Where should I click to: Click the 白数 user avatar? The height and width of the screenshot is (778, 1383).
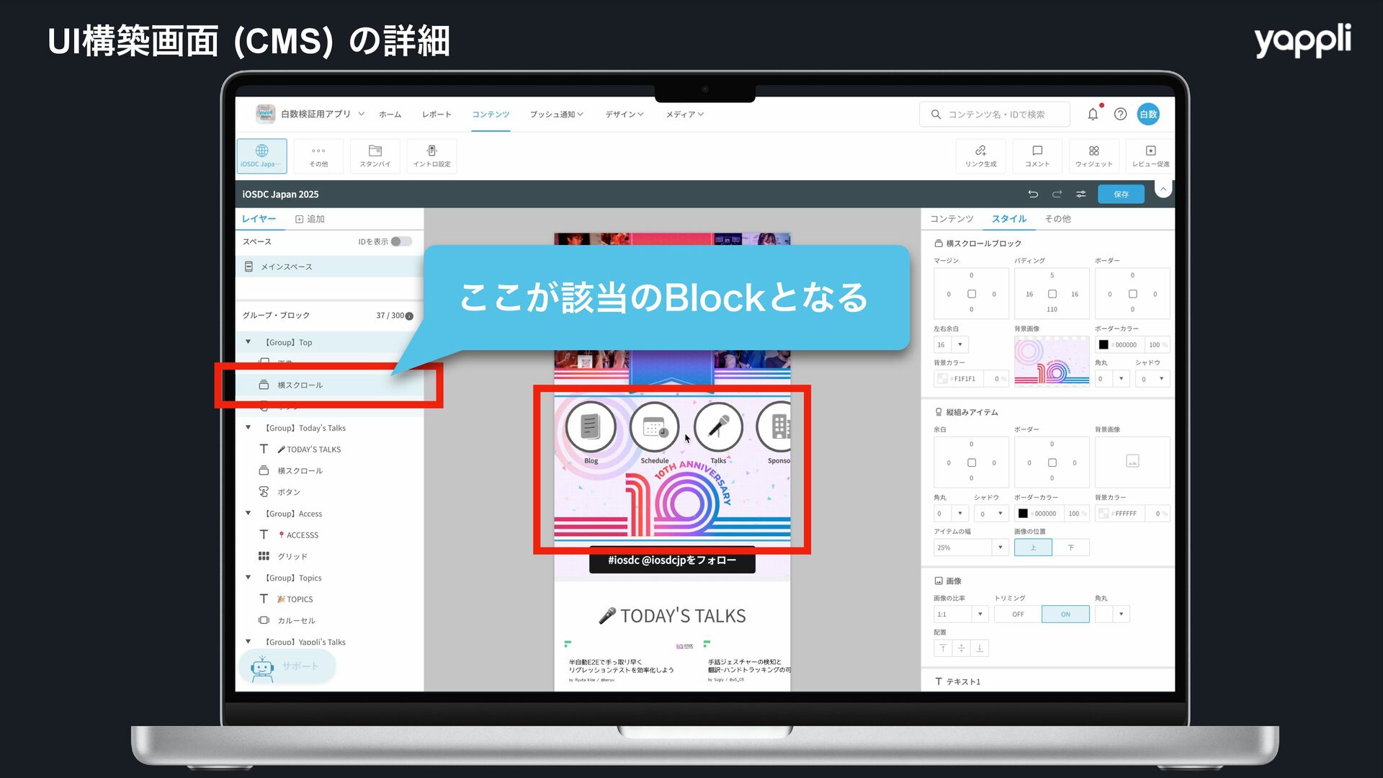click(1148, 114)
